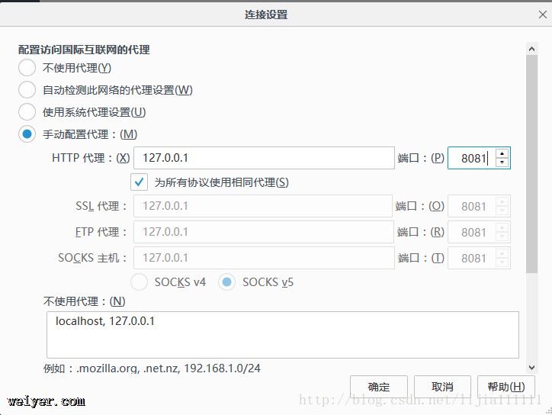Select 使用系统代理设置 radio button
Viewport: 552px width, 415px height.
tap(27, 112)
